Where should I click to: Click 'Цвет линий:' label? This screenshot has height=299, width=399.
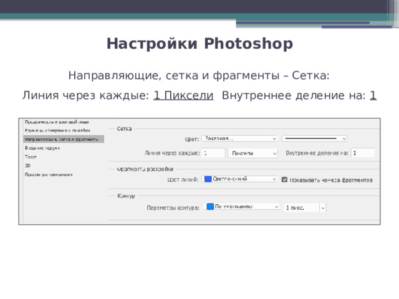(183, 179)
